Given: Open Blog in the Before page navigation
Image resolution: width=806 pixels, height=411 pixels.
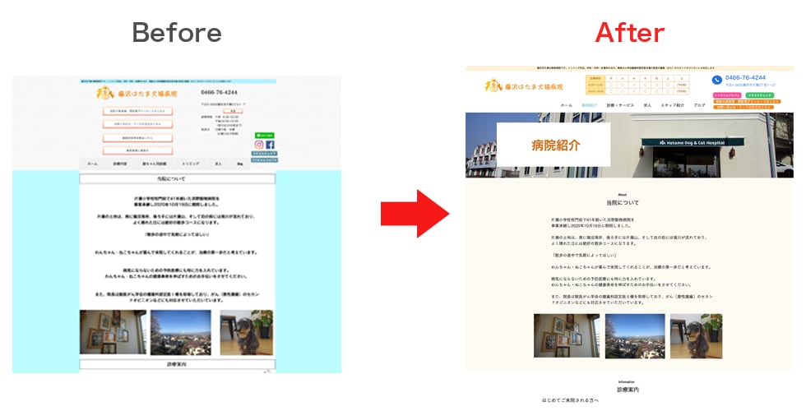Looking at the screenshot, I should (x=240, y=164).
